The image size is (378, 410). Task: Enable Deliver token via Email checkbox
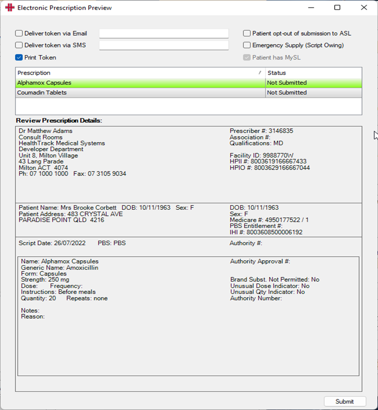point(19,33)
